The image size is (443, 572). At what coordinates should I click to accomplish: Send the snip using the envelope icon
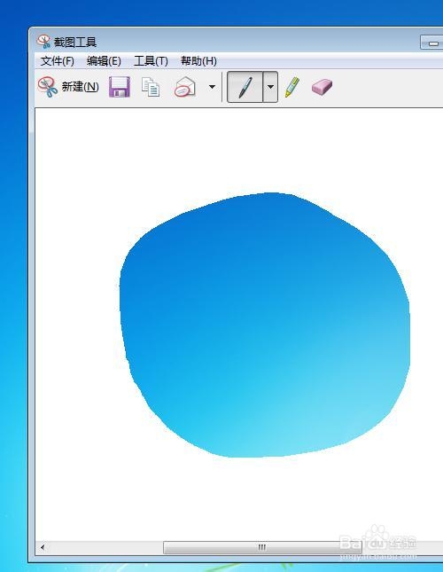pyautogui.click(x=184, y=87)
